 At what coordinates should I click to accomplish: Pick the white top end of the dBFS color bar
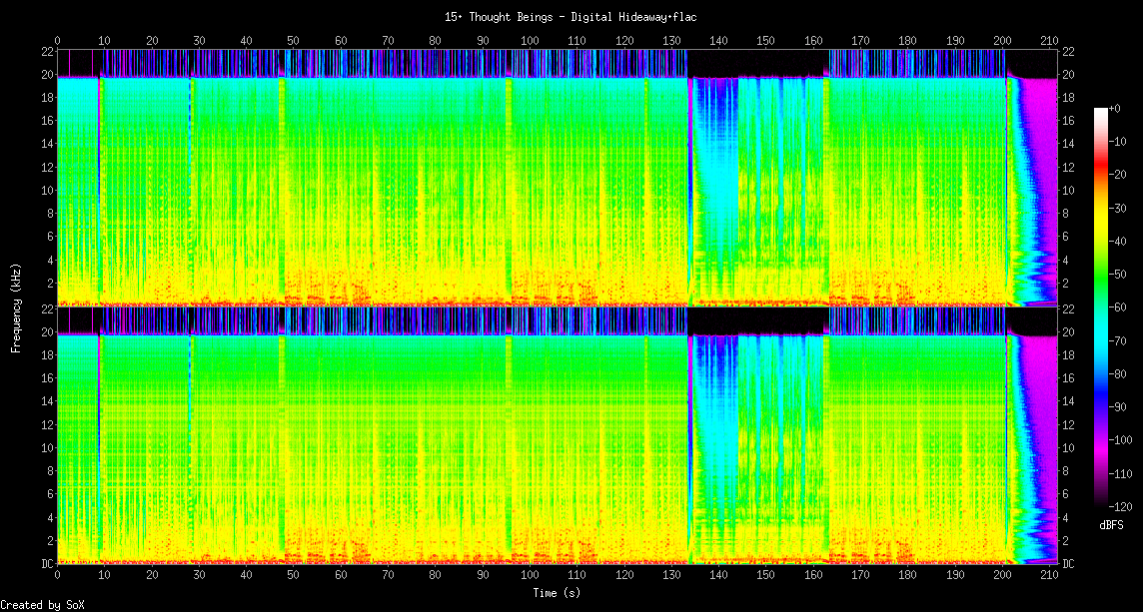click(1101, 112)
